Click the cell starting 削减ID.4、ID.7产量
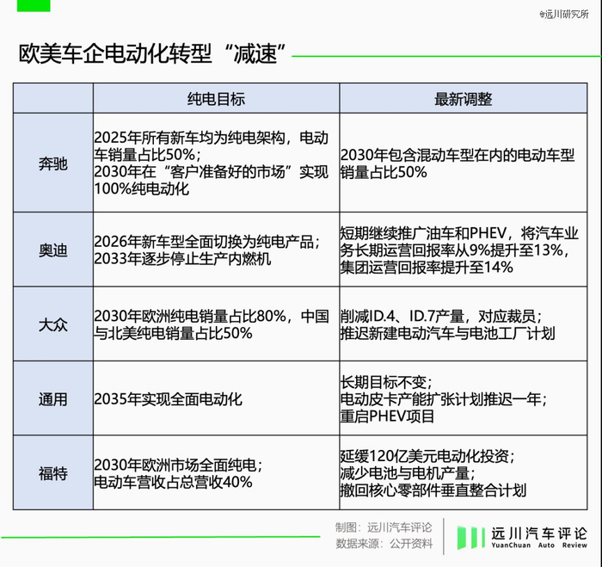The height and width of the screenshot is (567, 602). [463, 324]
